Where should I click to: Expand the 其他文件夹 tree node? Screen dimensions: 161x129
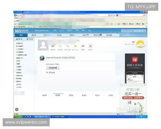pyautogui.click(x=15, y=76)
